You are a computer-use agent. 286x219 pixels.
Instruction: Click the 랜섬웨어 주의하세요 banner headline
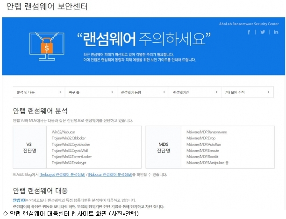click(x=144, y=39)
